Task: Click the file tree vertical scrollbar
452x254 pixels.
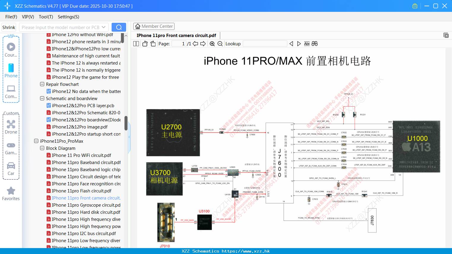Action: [x=126, y=123]
